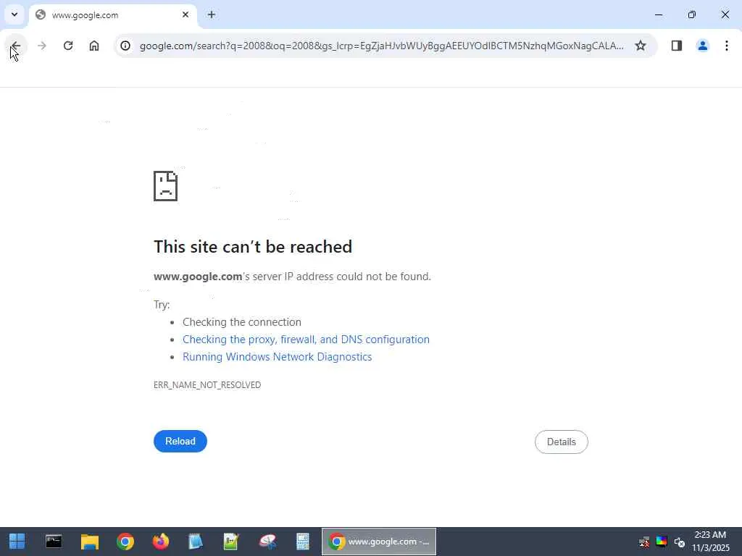The width and height of the screenshot is (742, 556).
Task: Expand the tab search dropdown arrow
Action: (x=14, y=14)
